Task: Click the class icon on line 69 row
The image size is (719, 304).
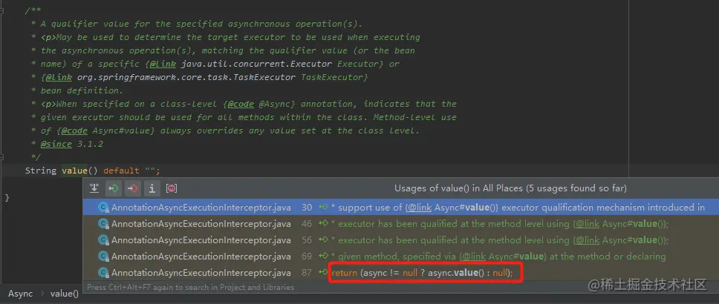Action: pyautogui.click(x=104, y=257)
